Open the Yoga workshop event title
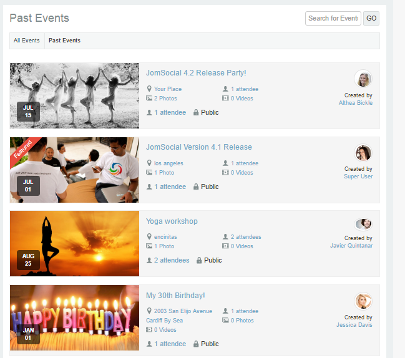The image size is (405, 358). click(172, 221)
